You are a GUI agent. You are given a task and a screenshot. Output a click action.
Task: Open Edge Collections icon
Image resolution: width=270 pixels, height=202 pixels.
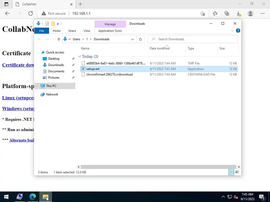[x=227, y=13]
